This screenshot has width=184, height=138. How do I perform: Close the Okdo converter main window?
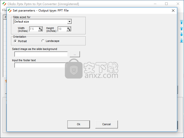pos(178,4)
